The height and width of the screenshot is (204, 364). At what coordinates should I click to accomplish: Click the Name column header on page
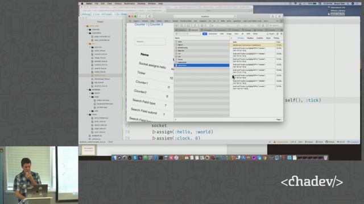click(144, 54)
